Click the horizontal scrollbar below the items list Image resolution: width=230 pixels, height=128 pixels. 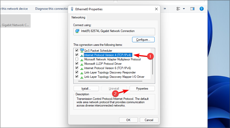(110, 81)
